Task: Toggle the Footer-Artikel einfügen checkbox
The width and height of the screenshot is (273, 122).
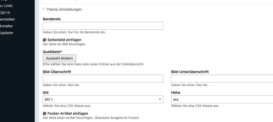Action: coord(44,113)
